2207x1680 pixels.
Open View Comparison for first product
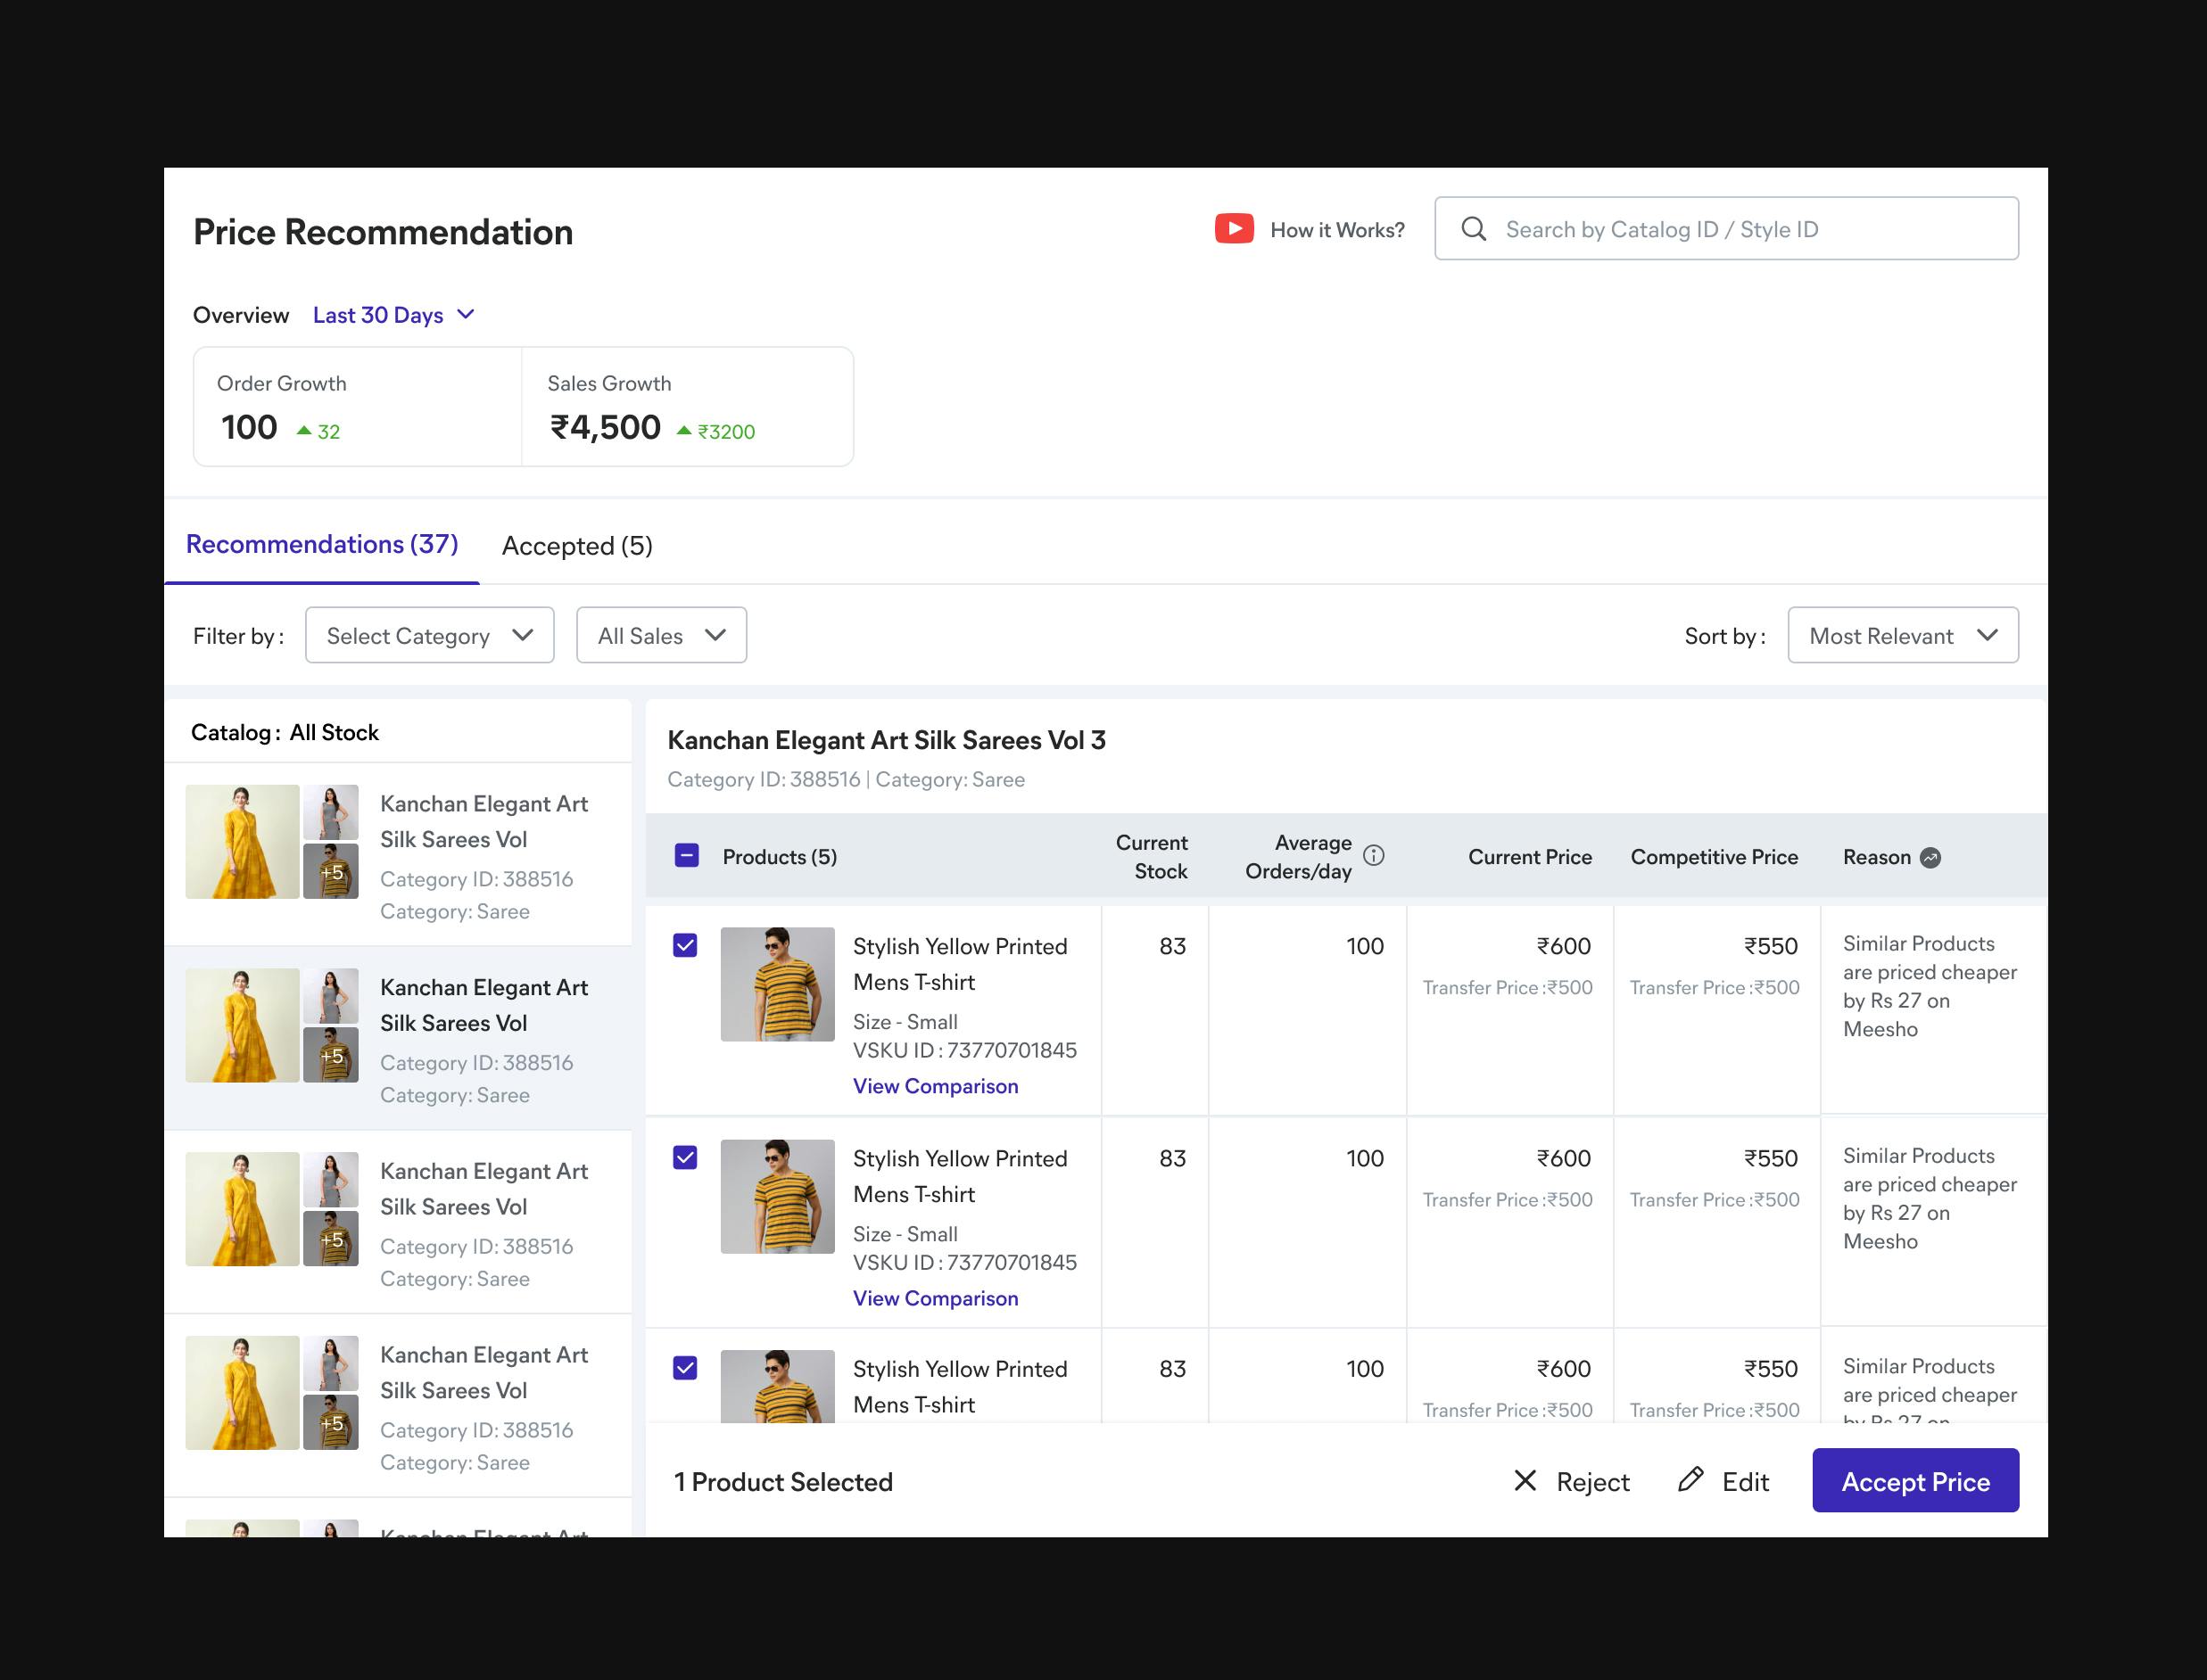936,1086
